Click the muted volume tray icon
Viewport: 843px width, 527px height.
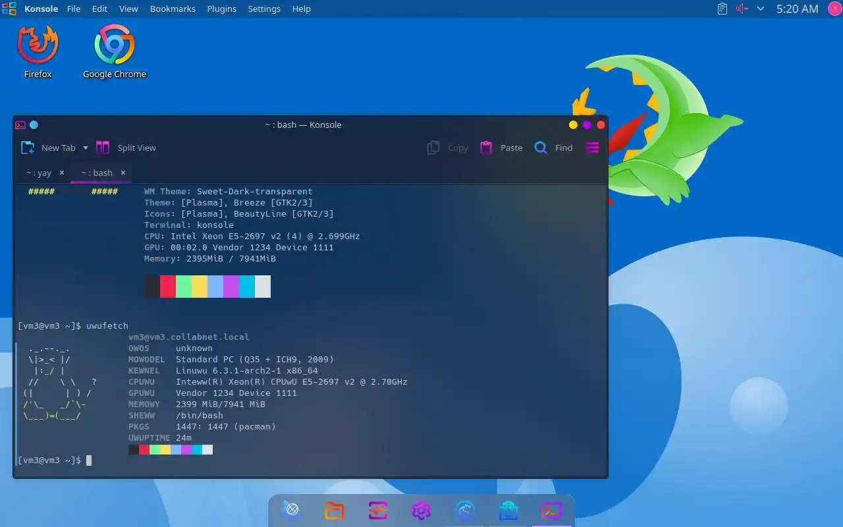pos(742,9)
